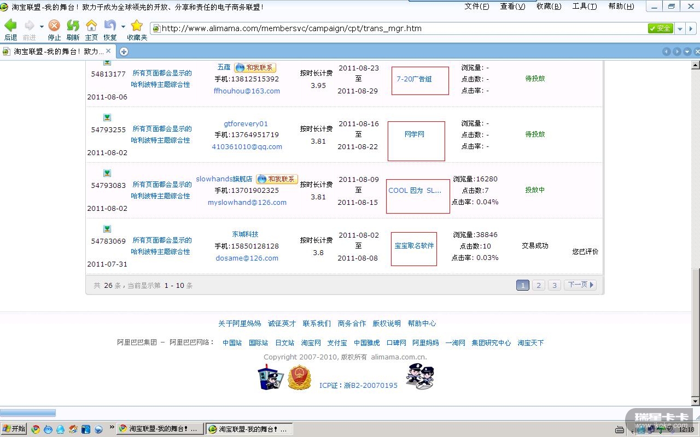This screenshot has width=700, height=437.
Task: Open seller gtforevery01 profile link
Action: (246, 124)
